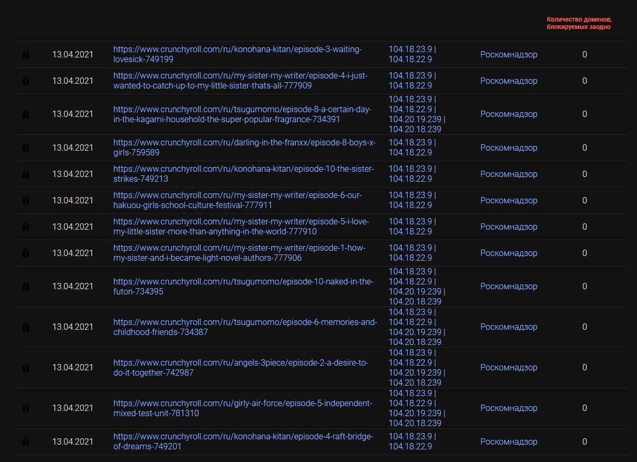Click IP 104.20.18.239 in tsugumomo episode-10 row

(415, 302)
